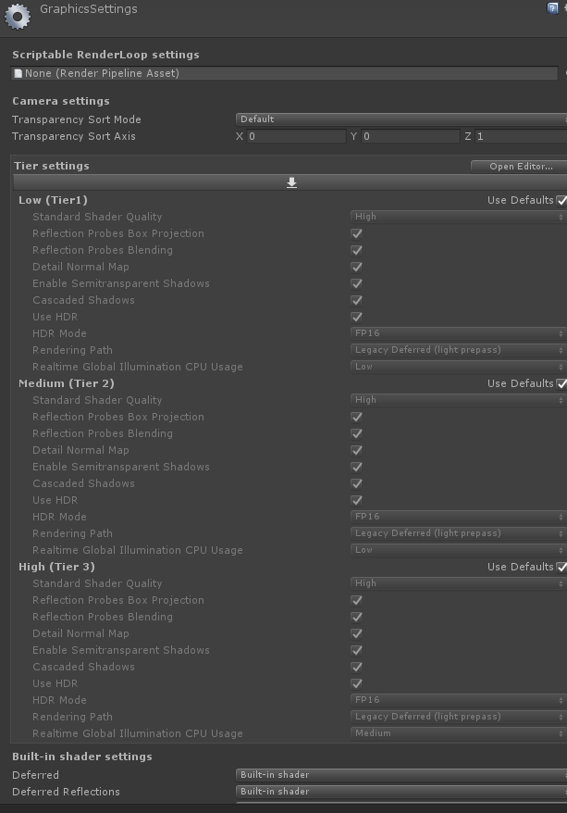Image resolution: width=567 pixels, height=813 pixels.
Task: Open Rendering Path dropdown in Medium (Tier 2)
Action: click(x=453, y=532)
